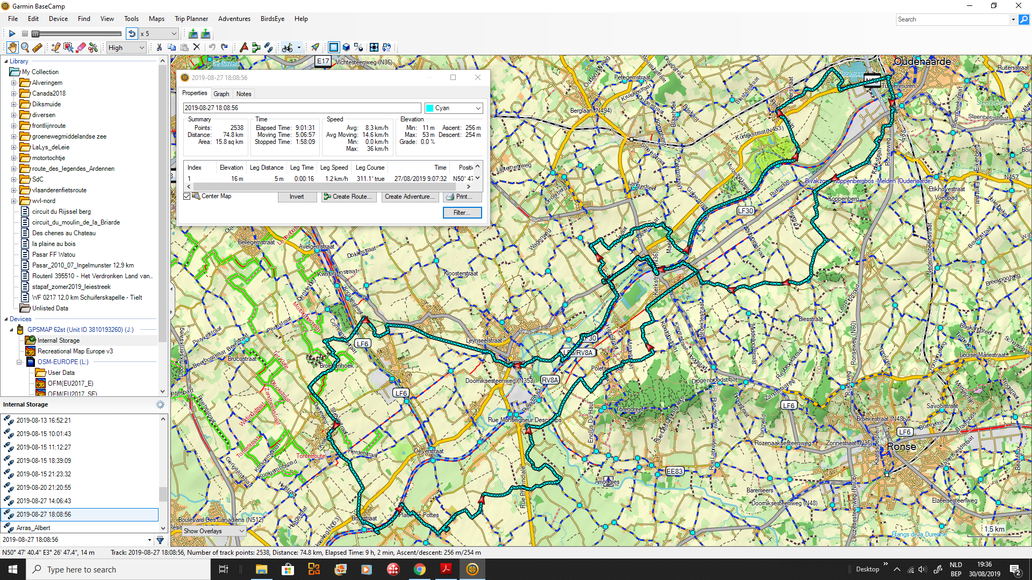The image size is (1032, 580).
Task: Click the Bicycling activity profile icon
Action: [x=288, y=48]
